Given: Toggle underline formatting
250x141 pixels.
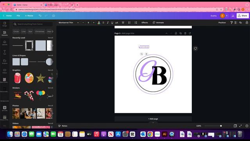Looking at the screenshot, I should (112, 23).
